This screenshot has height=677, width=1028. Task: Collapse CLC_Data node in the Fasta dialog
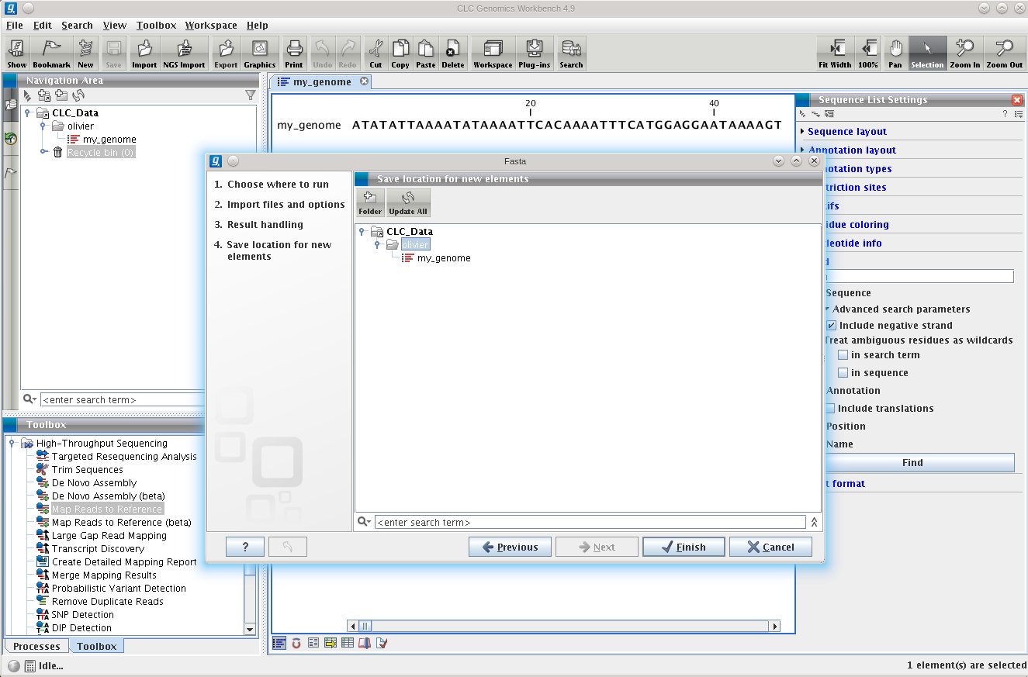pyautogui.click(x=362, y=231)
